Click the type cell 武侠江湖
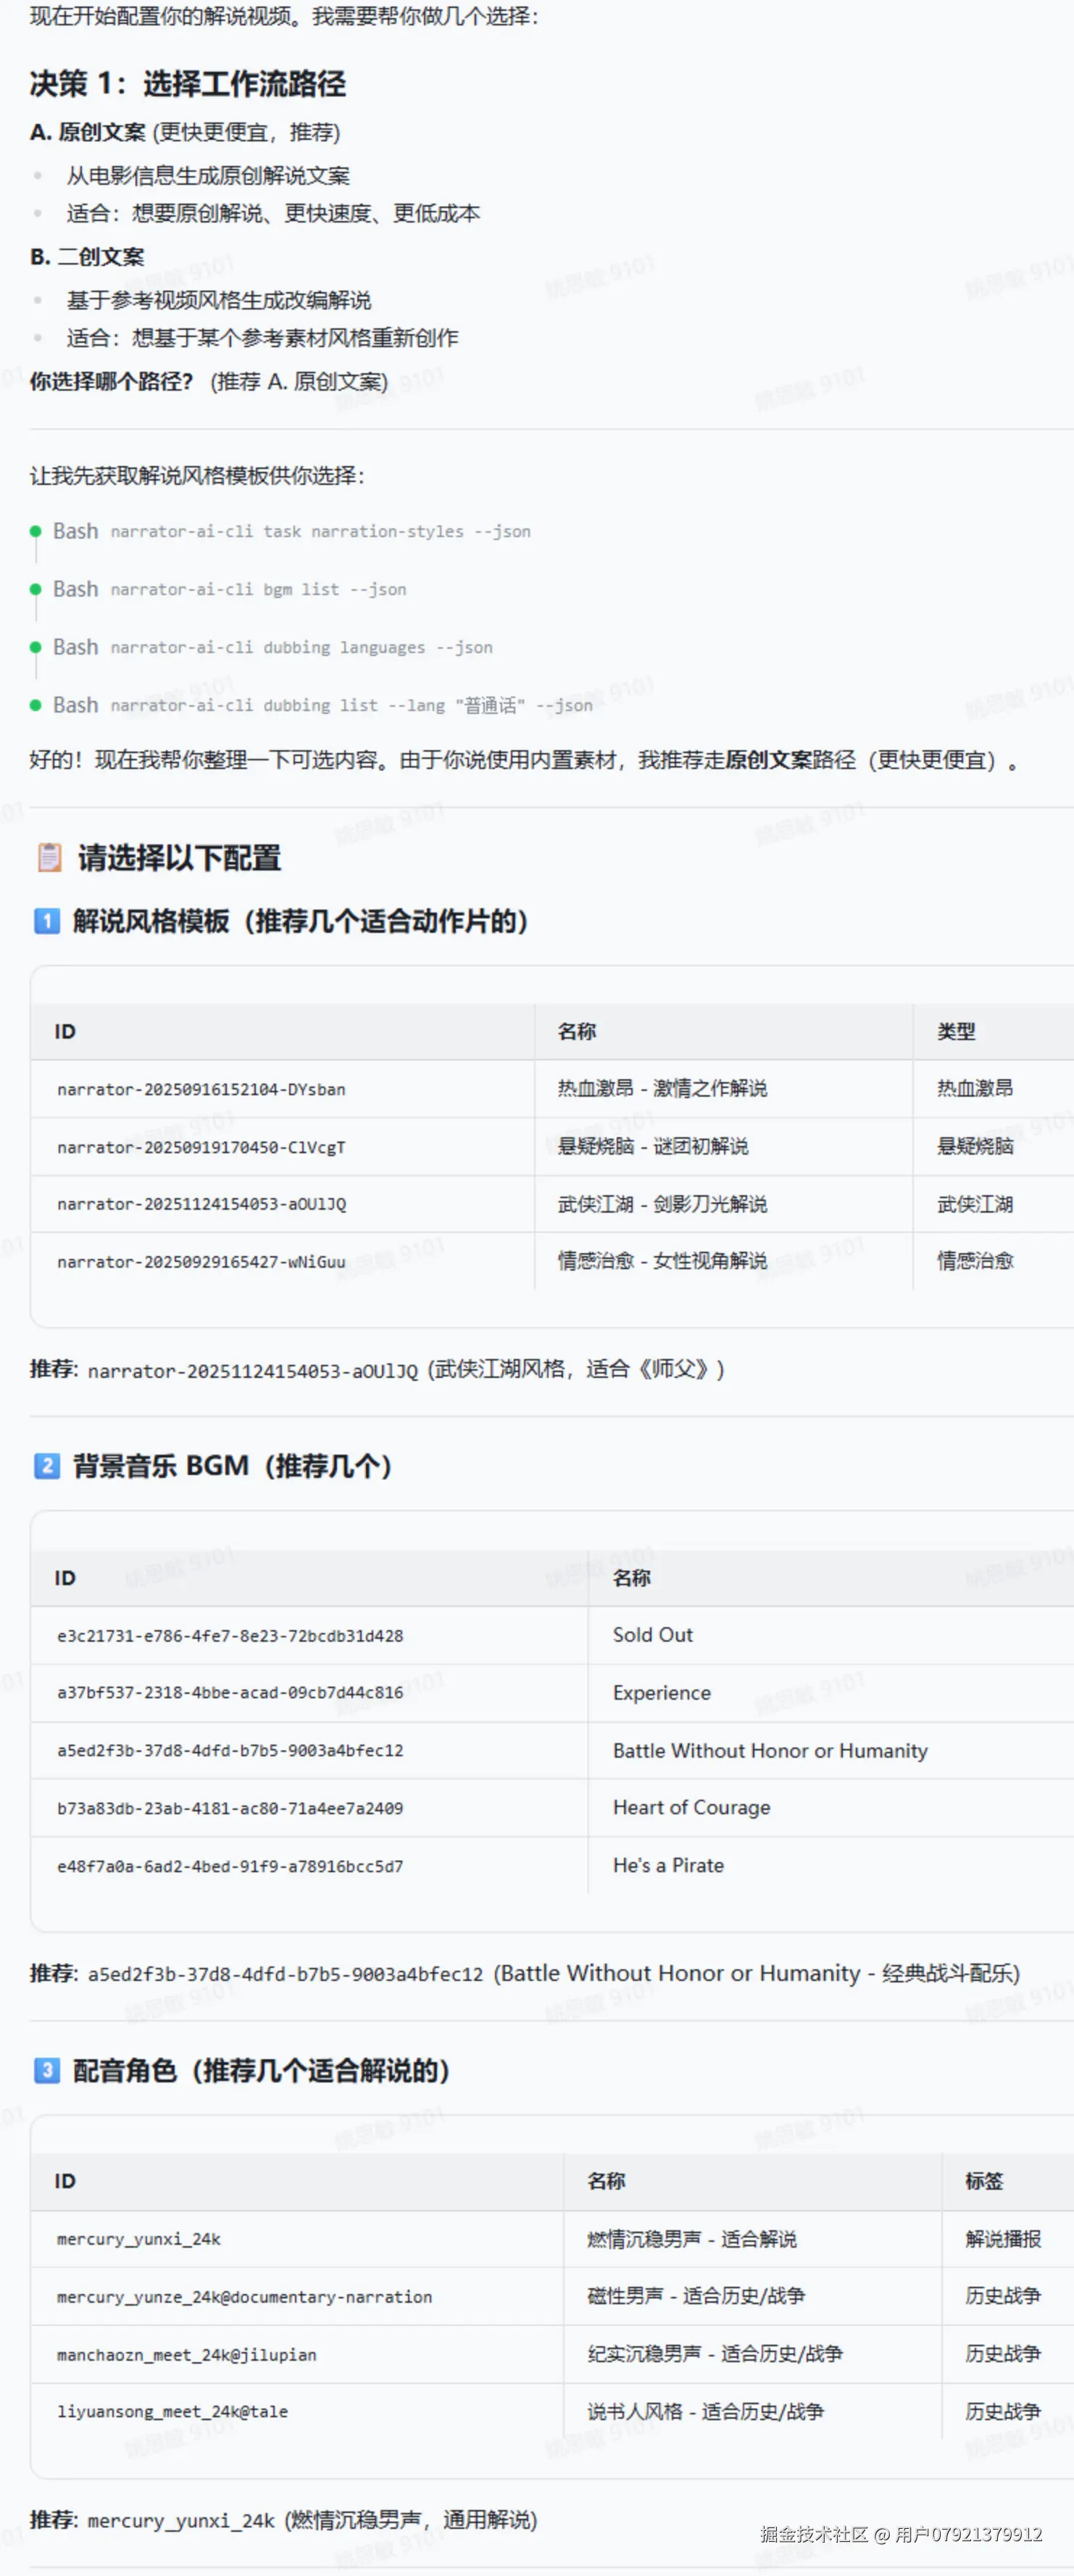The width and height of the screenshot is (1074, 2576). [x=975, y=1204]
